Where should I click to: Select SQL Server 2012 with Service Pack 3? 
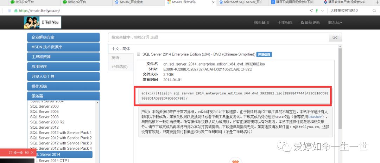[61, 143]
